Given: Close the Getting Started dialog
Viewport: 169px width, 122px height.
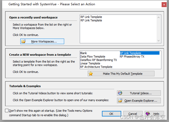Looking at the screenshot, I should click(x=164, y=4).
